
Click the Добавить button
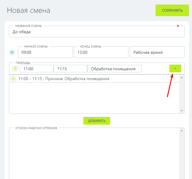pos(96,121)
